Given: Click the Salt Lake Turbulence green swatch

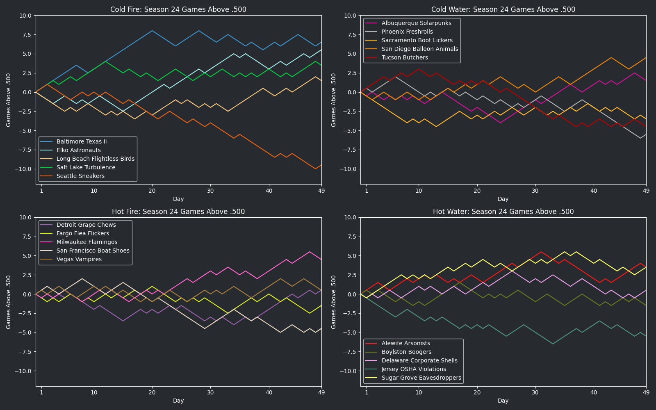Looking at the screenshot, I should (x=47, y=167).
